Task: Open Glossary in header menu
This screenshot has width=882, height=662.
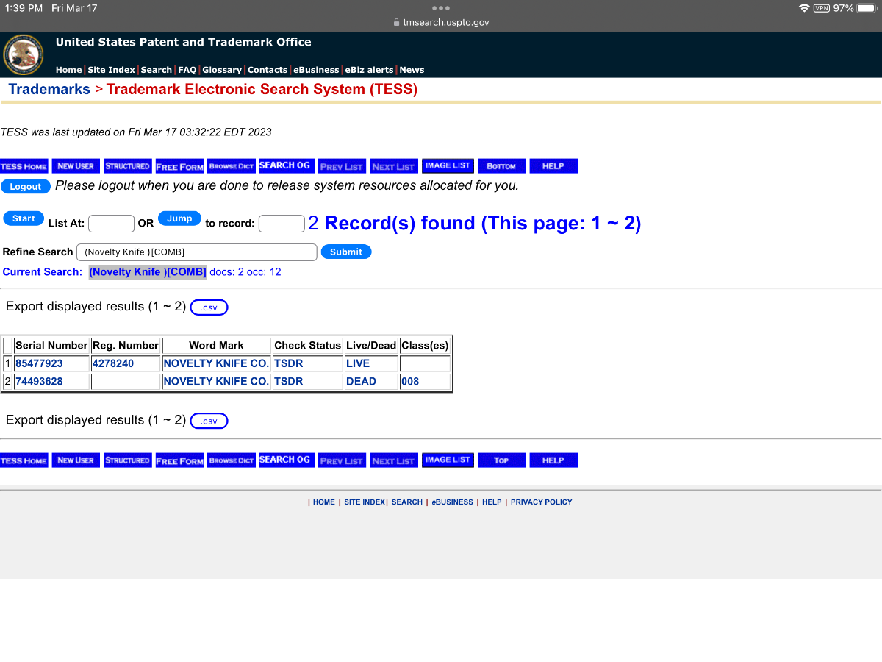Action: (x=222, y=70)
